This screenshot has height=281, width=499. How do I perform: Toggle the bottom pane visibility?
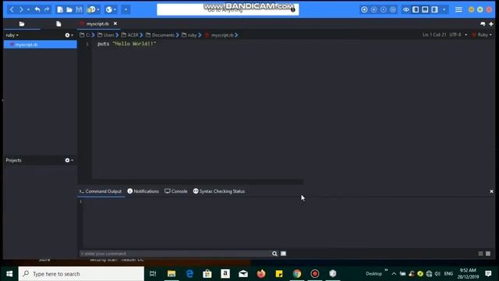coord(425,9)
